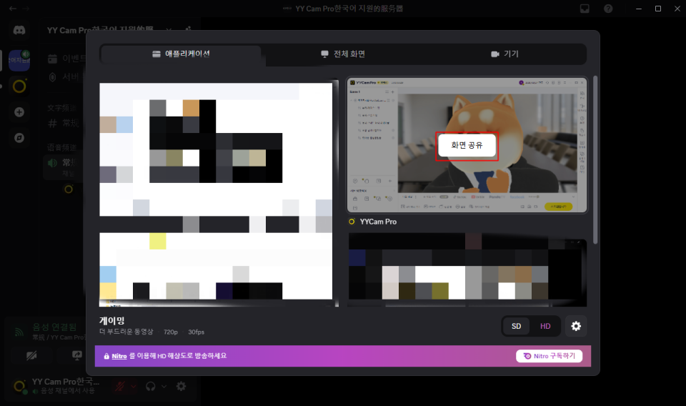This screenshot has height=406, width=686.
Task: Click the share your screen icon
Action: coord(77,355)
